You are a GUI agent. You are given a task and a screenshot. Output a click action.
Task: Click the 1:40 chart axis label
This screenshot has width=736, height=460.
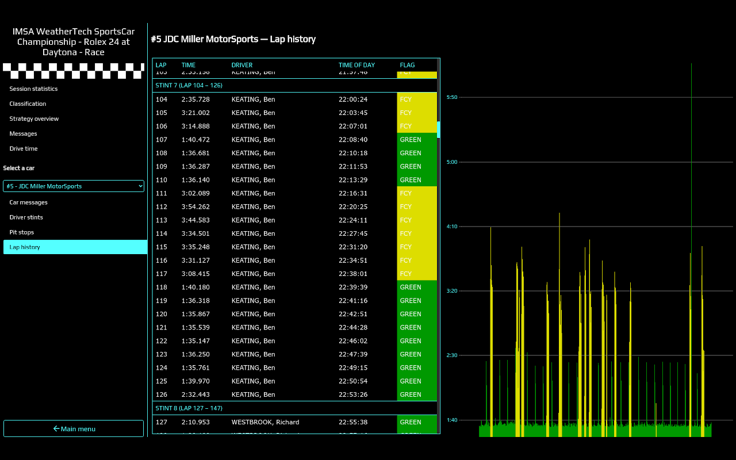452,420
